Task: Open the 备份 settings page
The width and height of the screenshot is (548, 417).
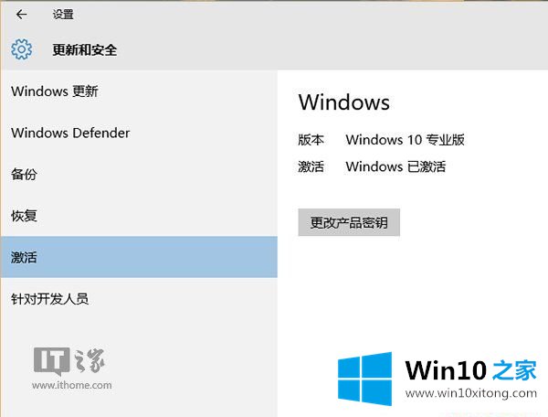Action: (24, 175)
